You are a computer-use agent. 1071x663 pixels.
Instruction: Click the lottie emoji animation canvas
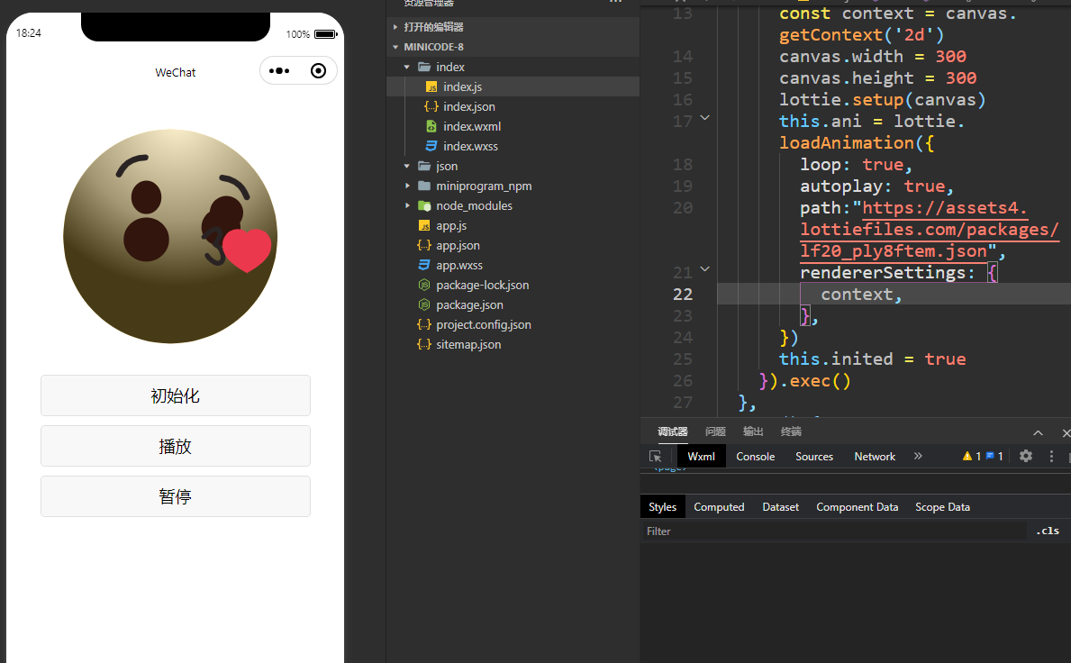pyautogui.click(x=171, y=236)
